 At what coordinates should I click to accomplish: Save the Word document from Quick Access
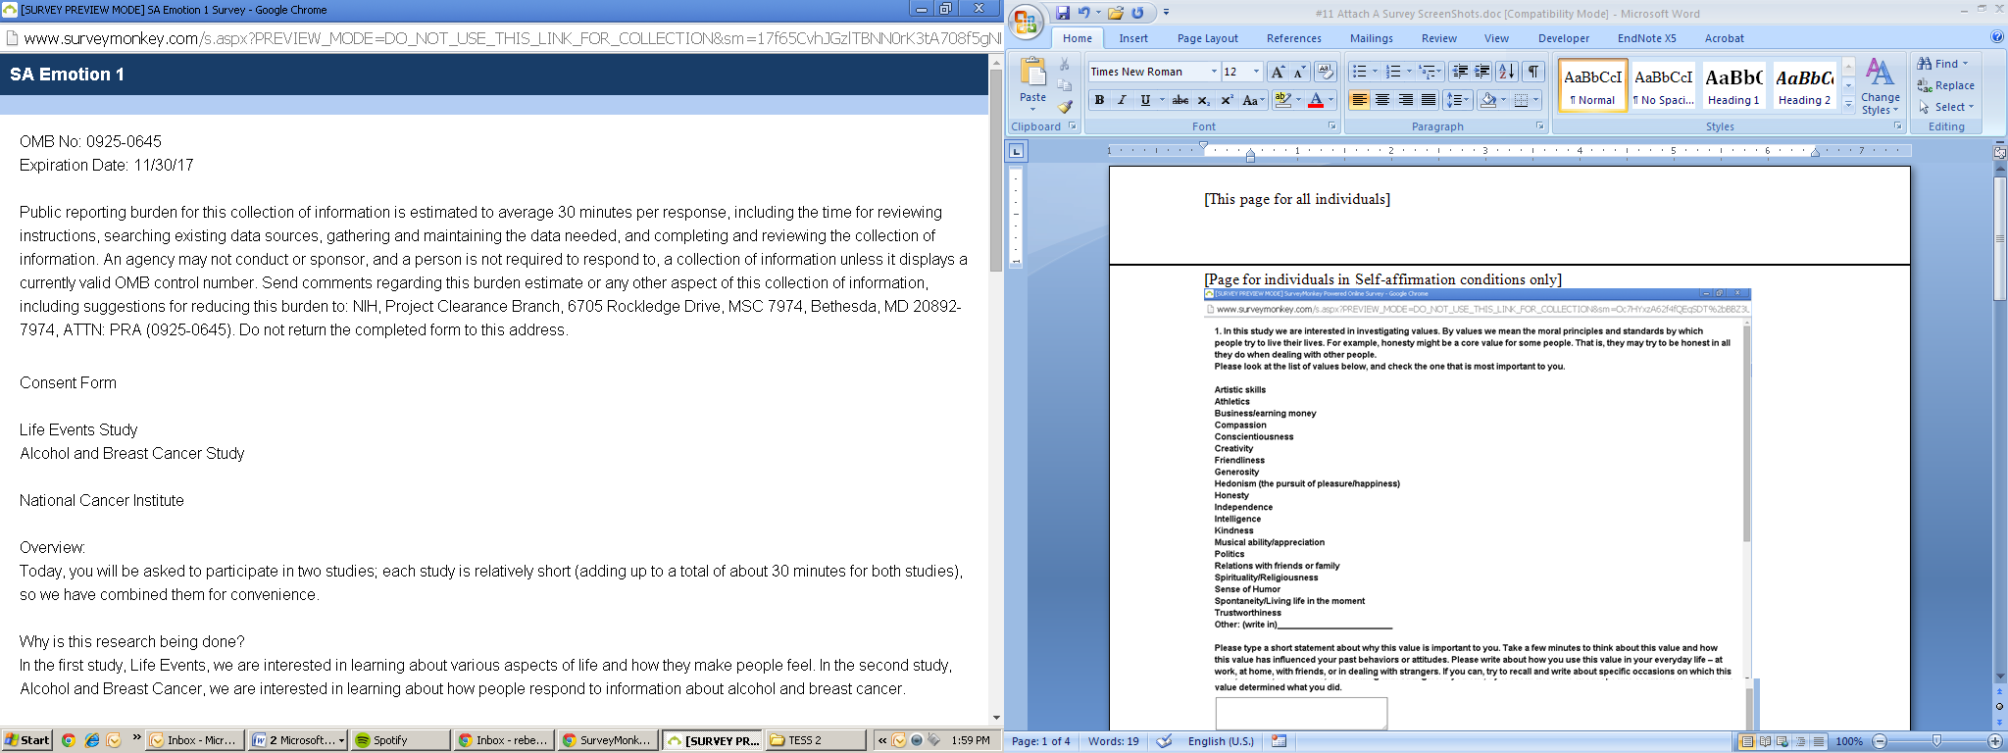1063,13
